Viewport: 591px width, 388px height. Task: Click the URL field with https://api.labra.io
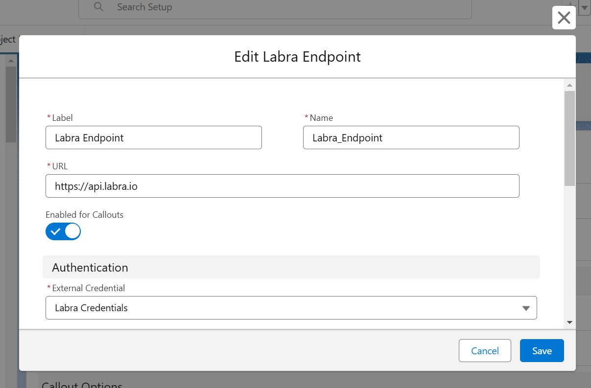click(x=283, y=186)
